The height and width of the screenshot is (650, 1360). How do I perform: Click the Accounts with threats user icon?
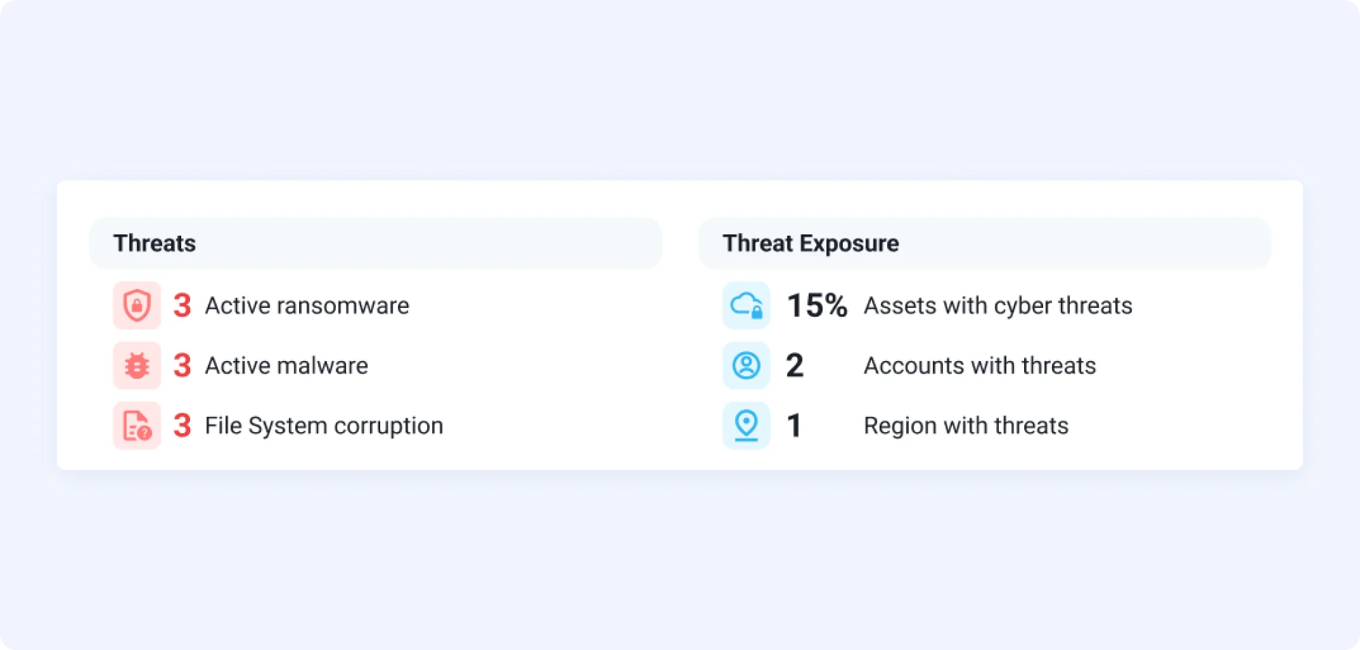click(746, 365)
